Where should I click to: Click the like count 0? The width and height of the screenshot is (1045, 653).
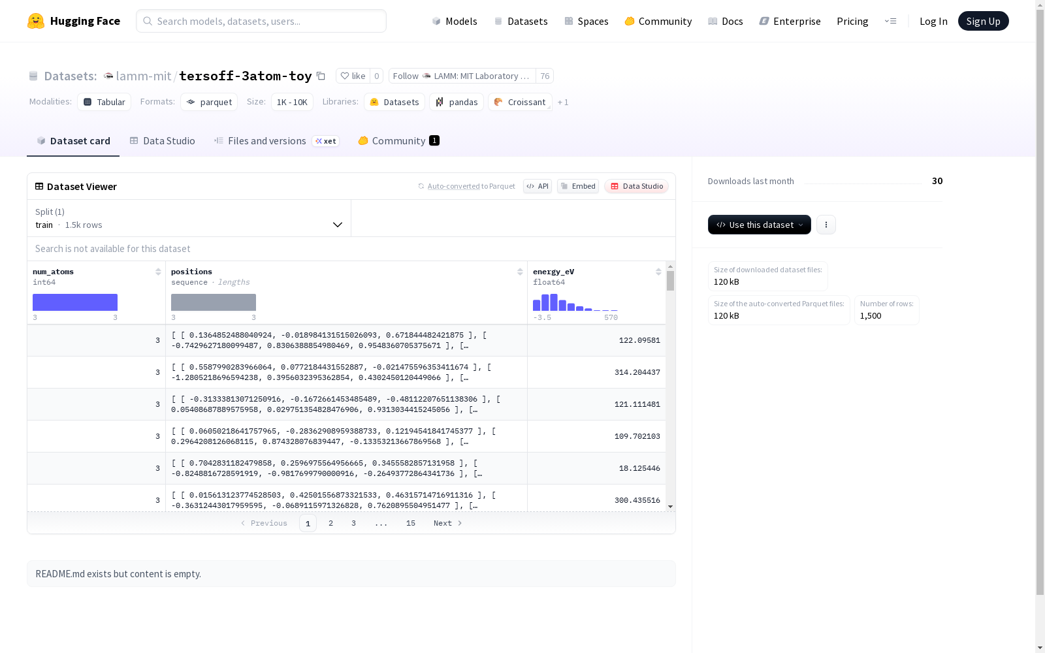pos(377,76)
